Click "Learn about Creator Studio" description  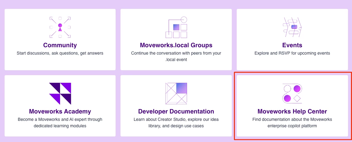(x=176, y=122)
